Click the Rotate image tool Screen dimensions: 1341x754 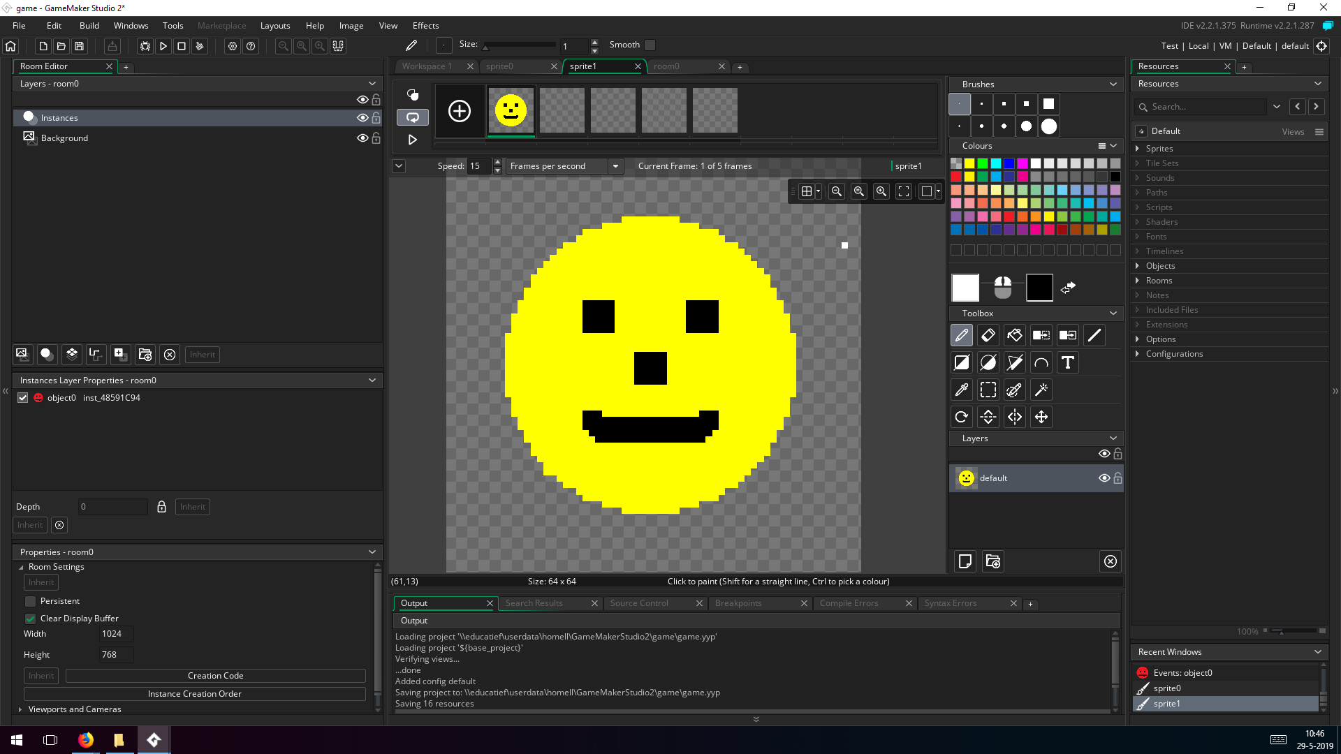(x=961, y=417)
